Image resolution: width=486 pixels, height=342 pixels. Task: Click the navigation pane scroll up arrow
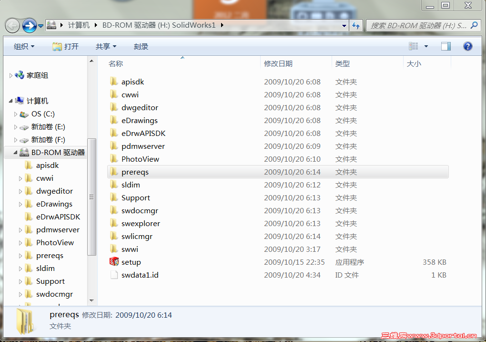[x=91, y=61]
